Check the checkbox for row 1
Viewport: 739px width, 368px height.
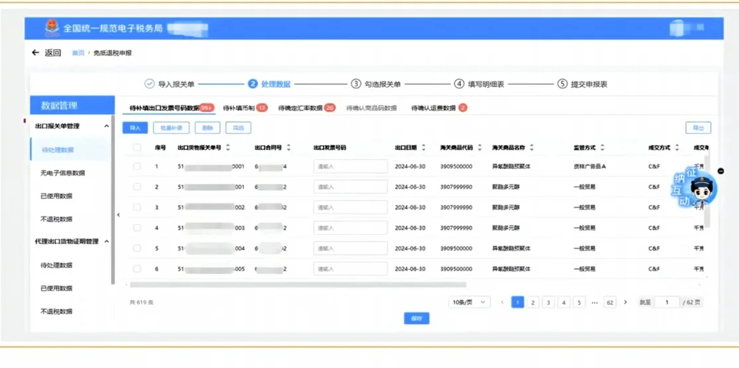point(137,166)
